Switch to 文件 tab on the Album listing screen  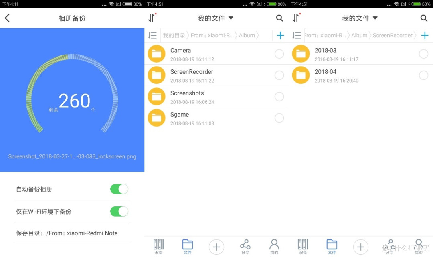[188, 247]
